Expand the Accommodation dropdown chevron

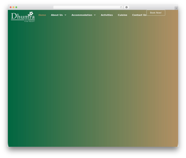point(95,15)
